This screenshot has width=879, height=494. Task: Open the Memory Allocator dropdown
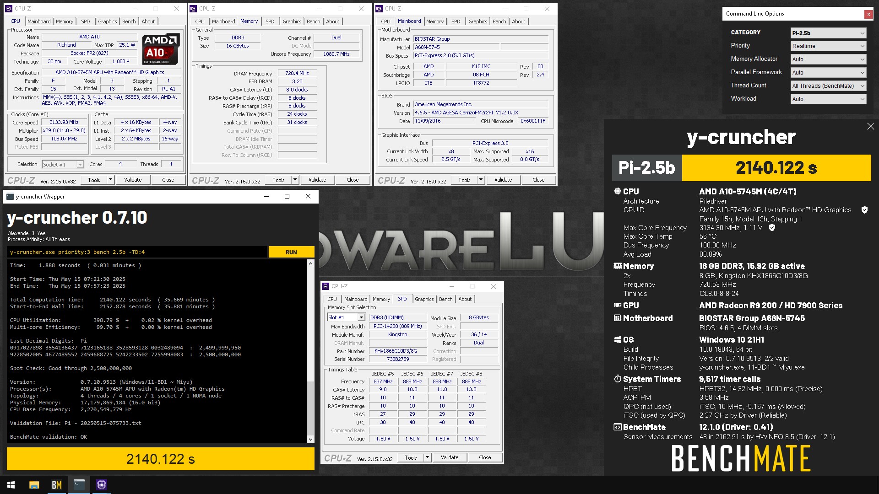pyautogui.click(x=828, y=59)
